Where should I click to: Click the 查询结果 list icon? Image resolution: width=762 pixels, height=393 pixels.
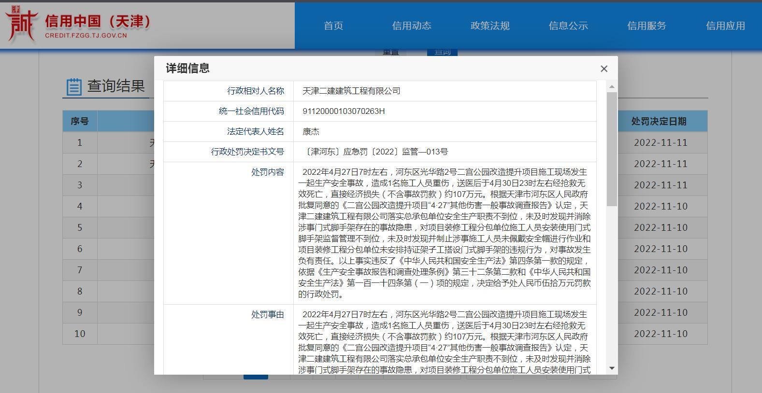pos(74,87)
